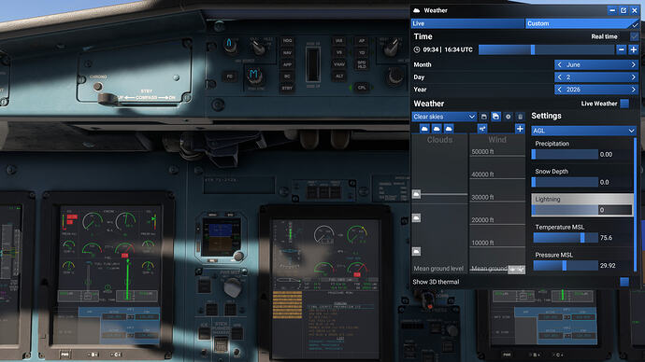Open preset settings gear icon

pos(508,117)
